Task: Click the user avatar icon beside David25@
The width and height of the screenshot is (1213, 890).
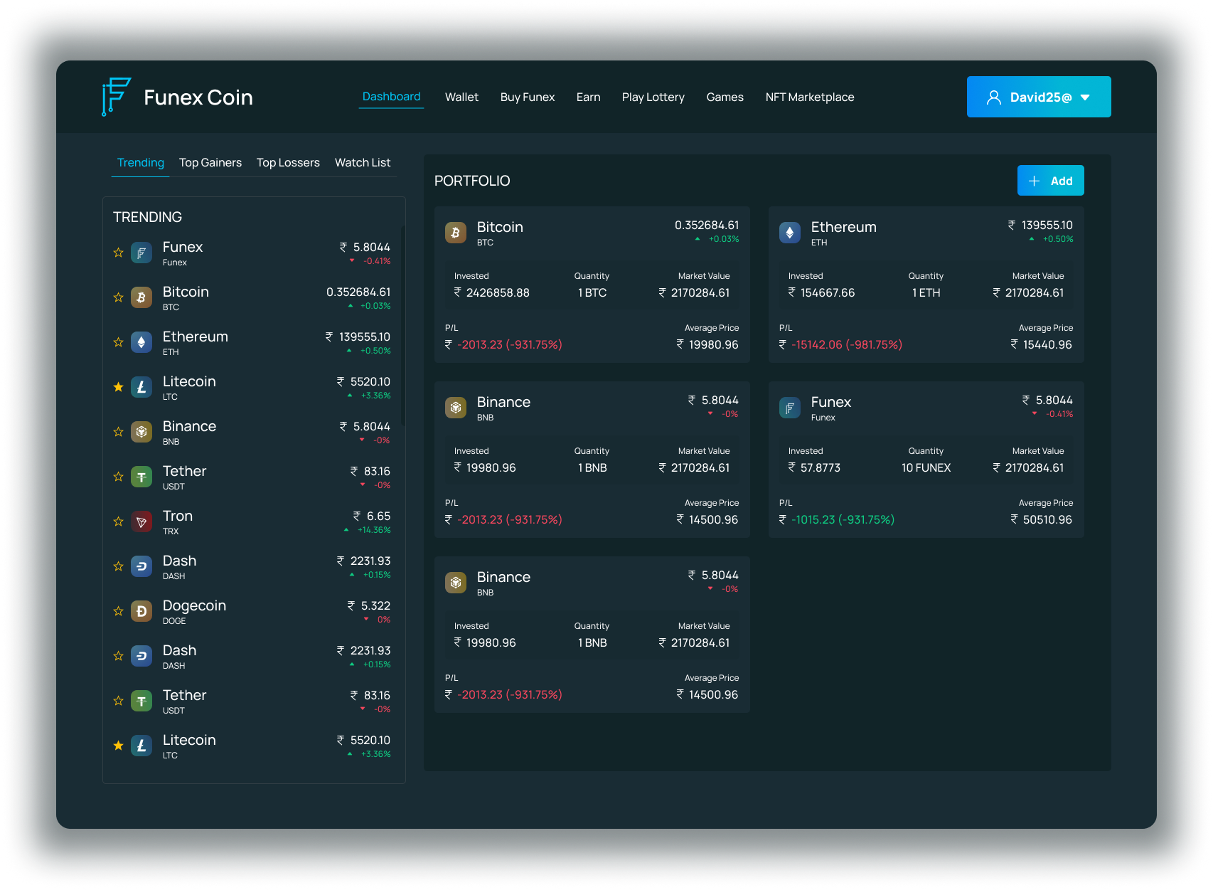Action: [x=993, y=97]
